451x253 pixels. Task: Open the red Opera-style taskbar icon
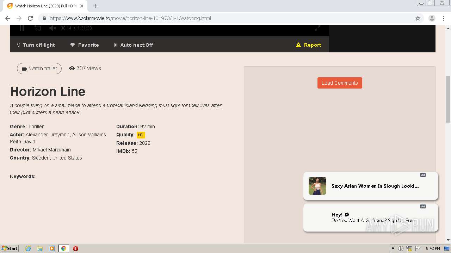[x=75, y=248]
